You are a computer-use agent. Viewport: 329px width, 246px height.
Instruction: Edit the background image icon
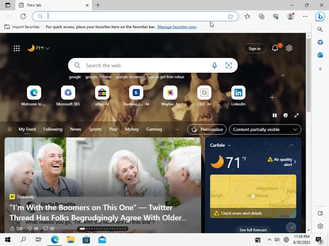click(x=286, y=115)
